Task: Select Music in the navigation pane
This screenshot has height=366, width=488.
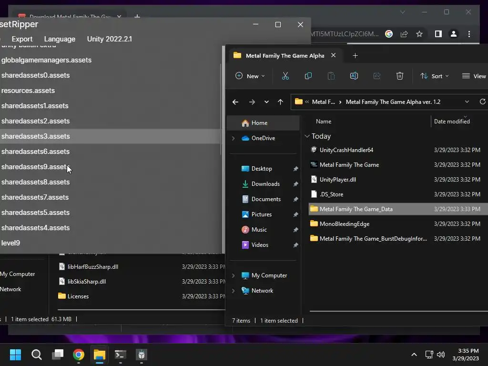Action: pyautogui.click(x=264, y=230)
